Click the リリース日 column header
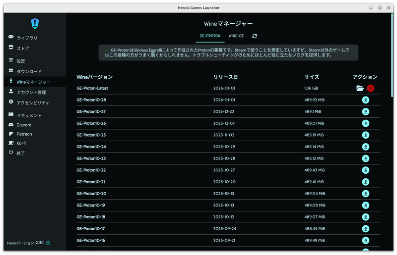The width and height of the screenshot is (397, 255). [225, 77]
